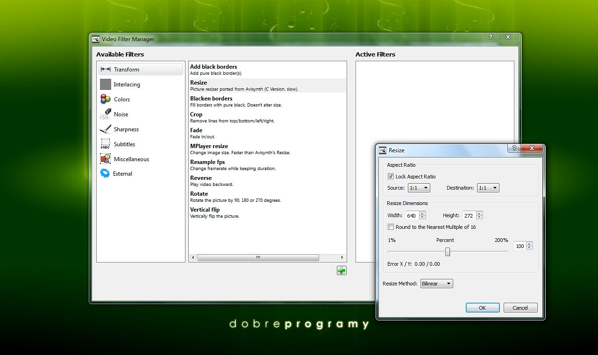Open the External filters category icon
The height and width of the screenshot is (355, 598).
105,173
